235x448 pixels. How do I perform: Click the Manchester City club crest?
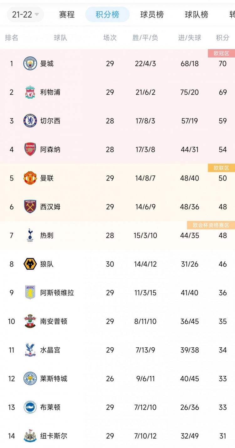(30, 64)
